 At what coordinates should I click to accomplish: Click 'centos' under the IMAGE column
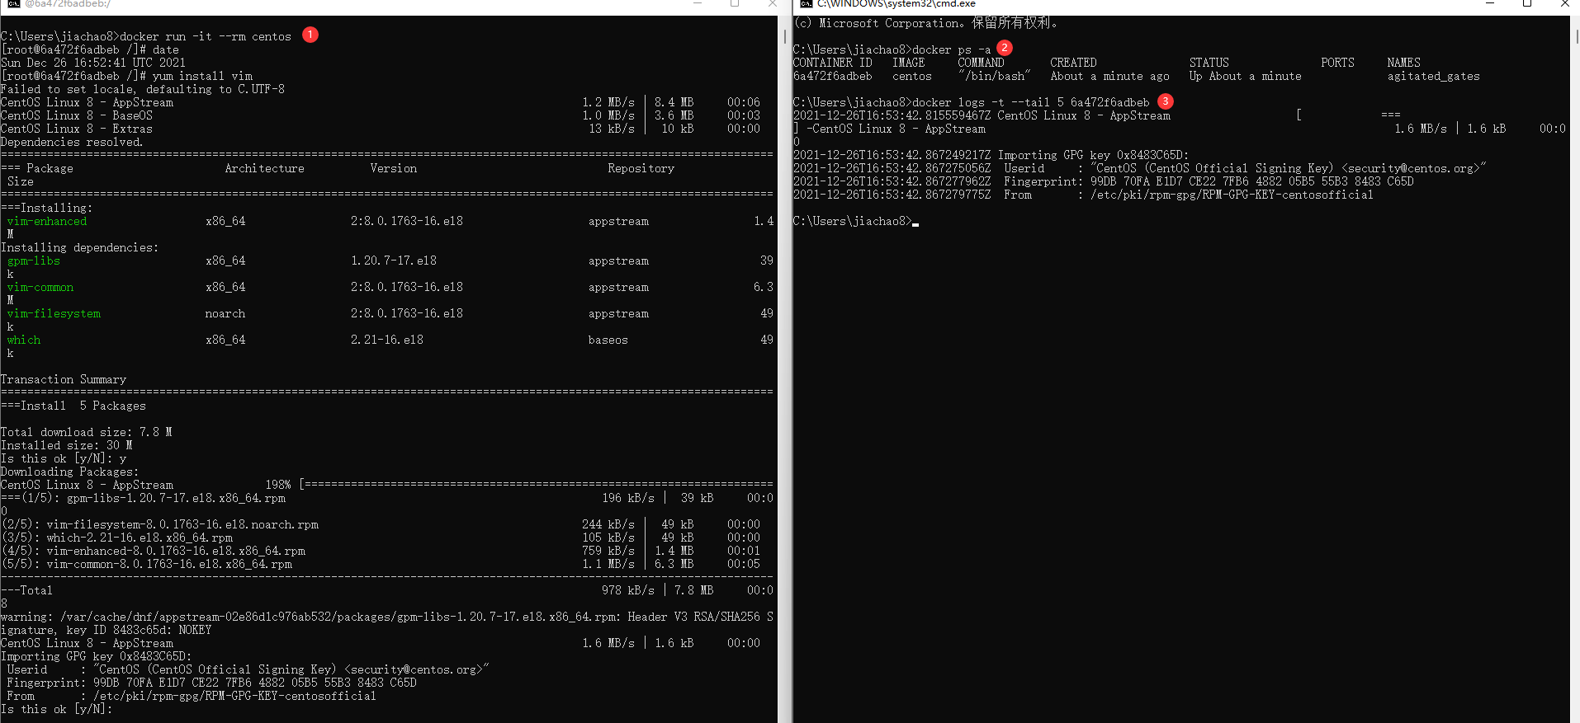coord(912,76)
